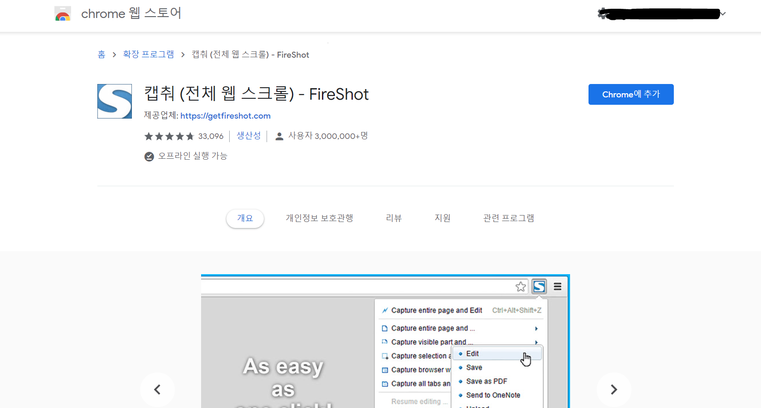The width and height of the screenshot is (761, 408).
Task: Click the 오프라인 실행 가능 checkmark badge
Action: [149, 156]
